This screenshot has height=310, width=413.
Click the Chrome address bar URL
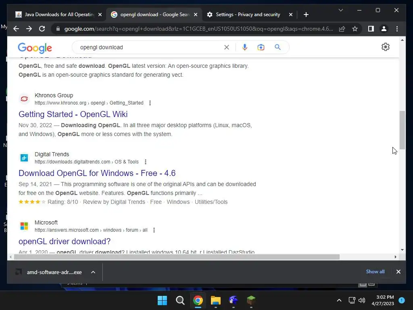pos(198,29)
